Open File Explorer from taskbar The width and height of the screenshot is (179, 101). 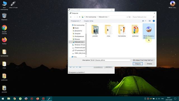(9, 98)
